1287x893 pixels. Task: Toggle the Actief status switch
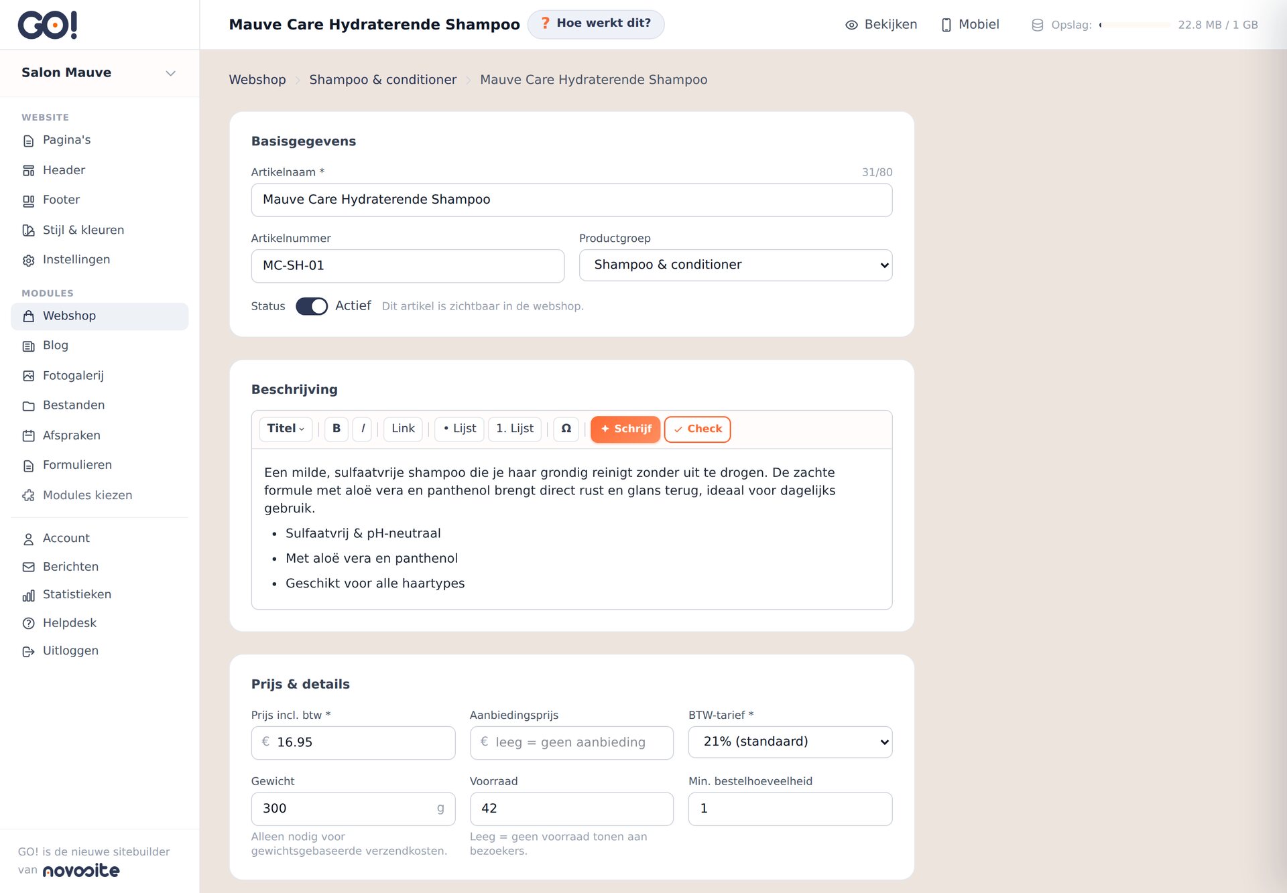(312, 306)
